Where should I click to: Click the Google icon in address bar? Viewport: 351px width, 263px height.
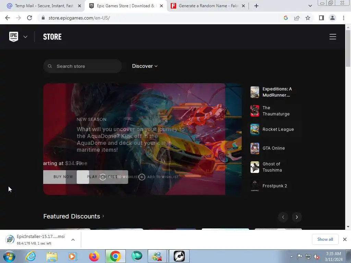tap(286, 18)
